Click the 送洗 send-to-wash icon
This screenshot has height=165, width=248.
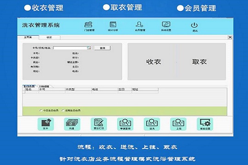click(x=152, y=124)
